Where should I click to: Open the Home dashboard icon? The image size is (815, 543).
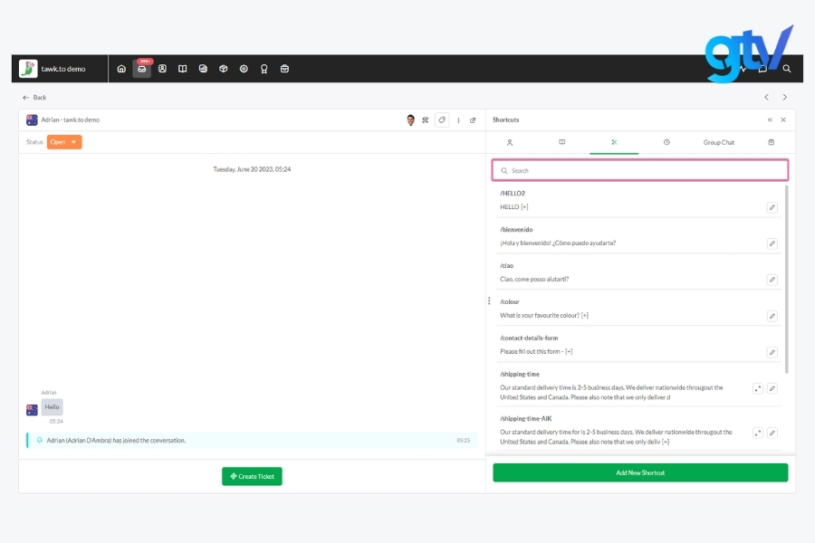[x=121, y=69]
